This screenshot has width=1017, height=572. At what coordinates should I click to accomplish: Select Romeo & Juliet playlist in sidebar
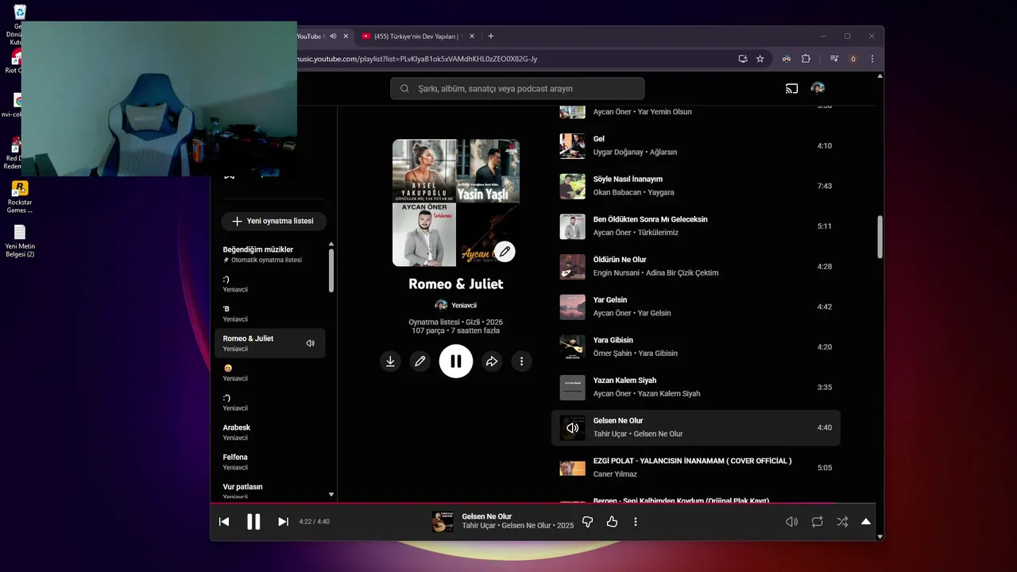269,343
